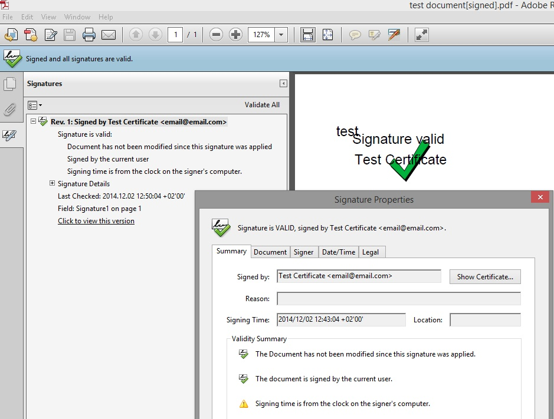Screen dimensions: 554x419
Task: Open the Help menu
Action: 105,17
